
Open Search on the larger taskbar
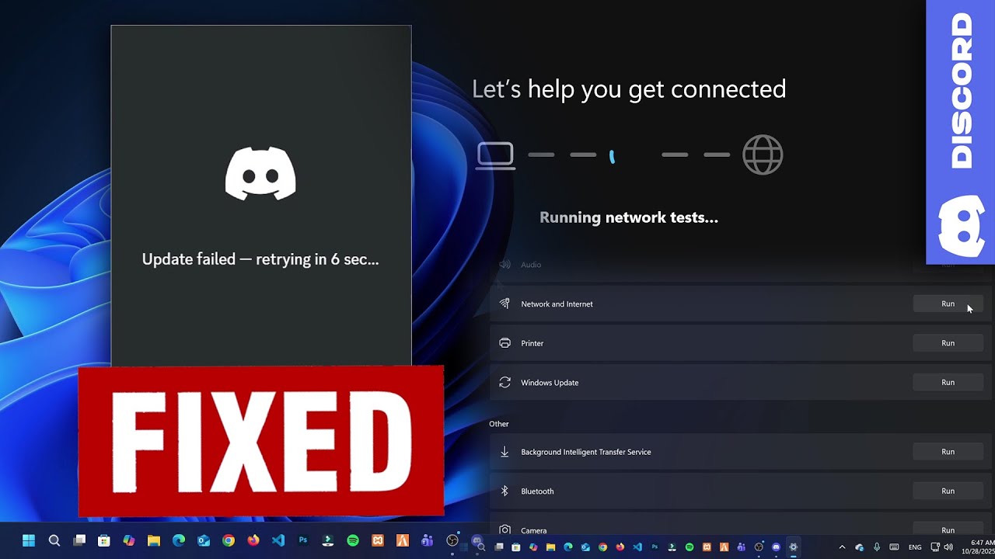[54, 540]
